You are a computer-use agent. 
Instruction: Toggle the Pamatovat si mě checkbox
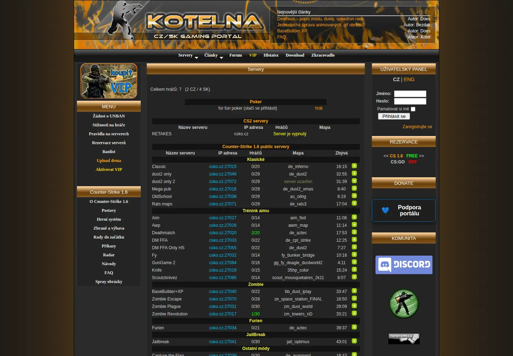coord(413,109)
